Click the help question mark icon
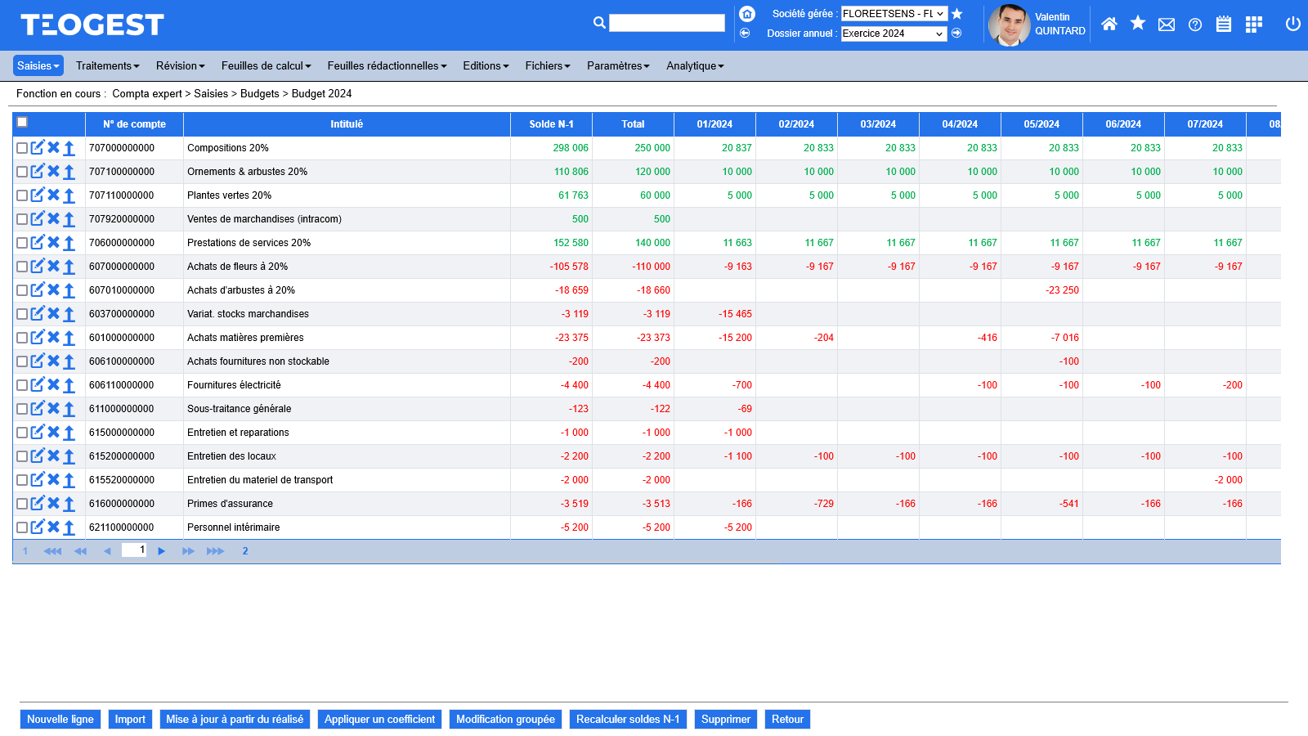The height and width of the screenshot is (736, 1308). pos(1195,25)
